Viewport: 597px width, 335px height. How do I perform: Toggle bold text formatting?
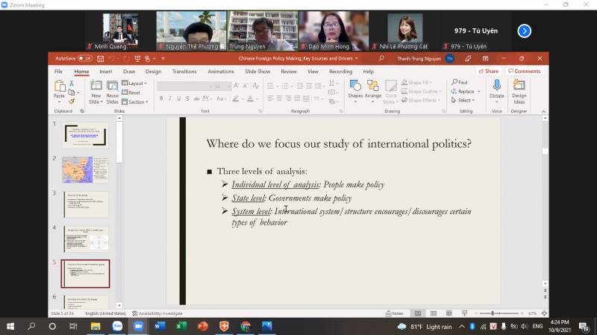161,98
